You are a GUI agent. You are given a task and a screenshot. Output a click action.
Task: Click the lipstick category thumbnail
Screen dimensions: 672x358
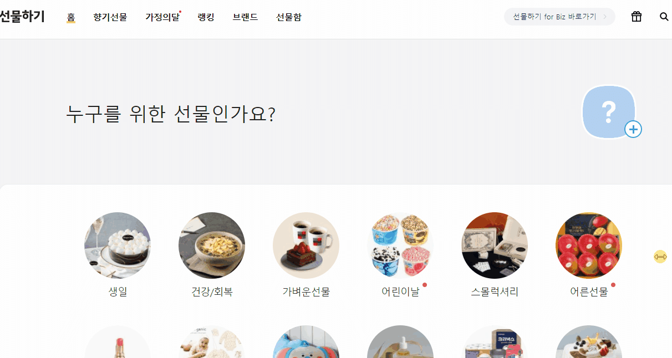coord(118,342)
